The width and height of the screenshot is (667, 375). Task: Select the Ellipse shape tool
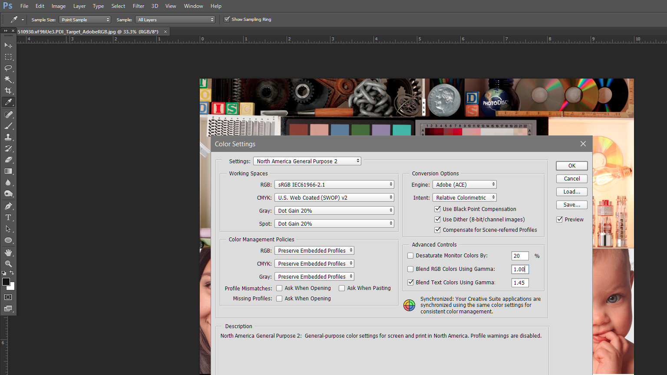pyautogui.click(x=8, y=240)
